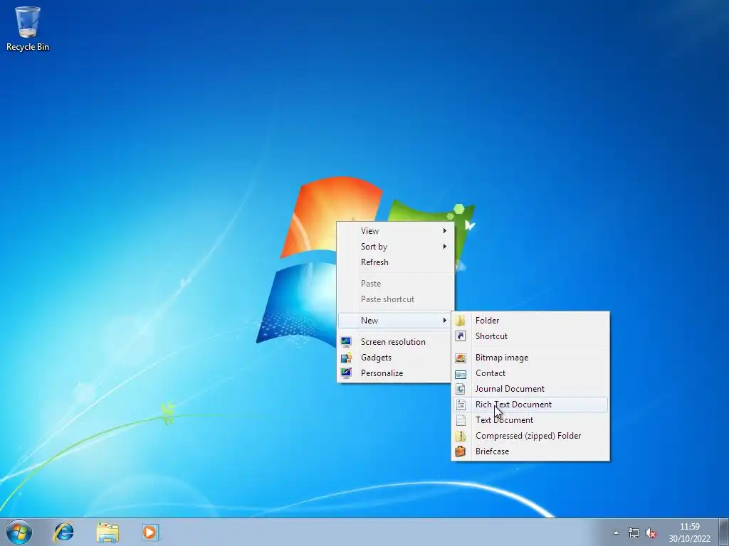
Task: Open Windows Media Player taskbar icon
Action: [151, 532]
